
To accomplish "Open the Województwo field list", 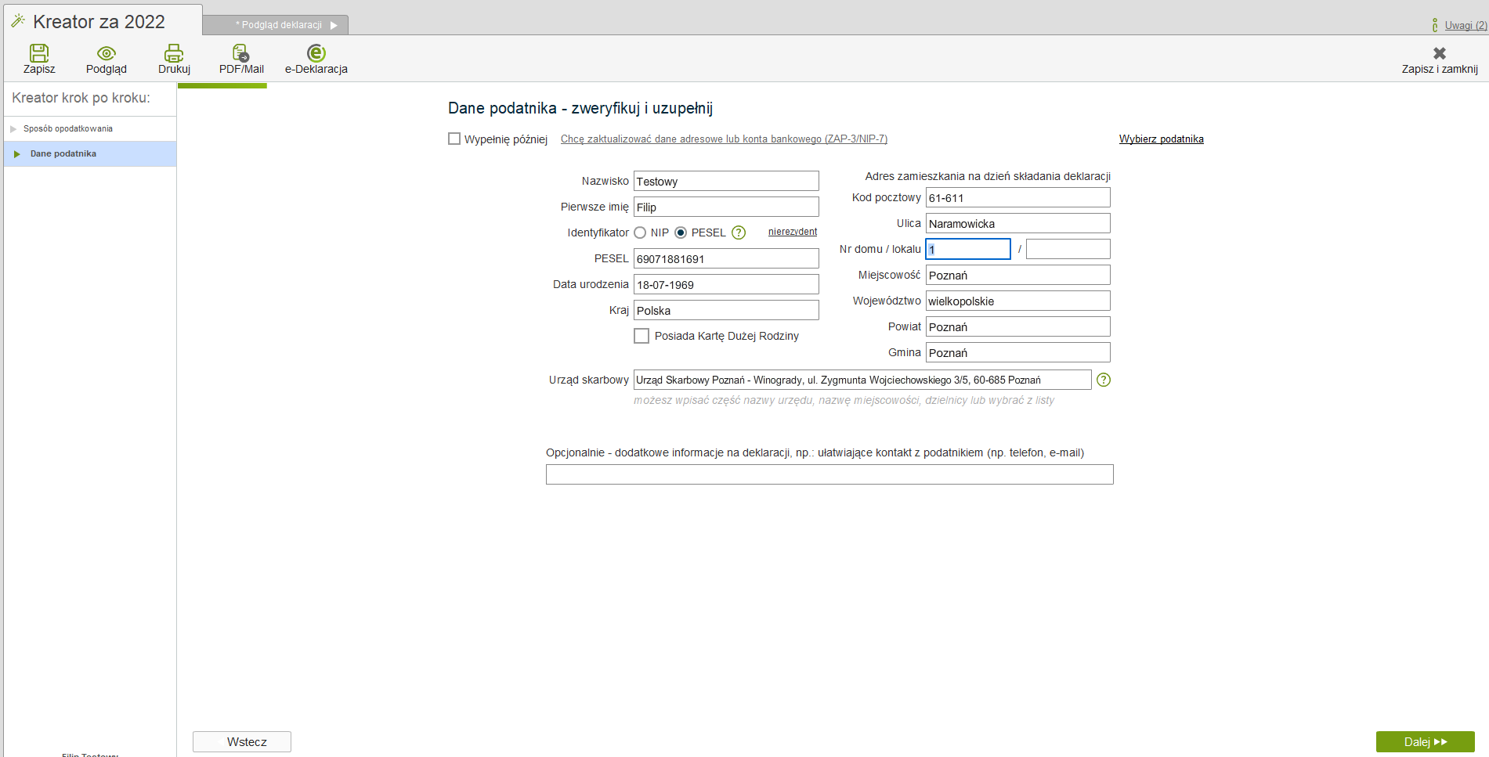I will (x=1017, y=301).
